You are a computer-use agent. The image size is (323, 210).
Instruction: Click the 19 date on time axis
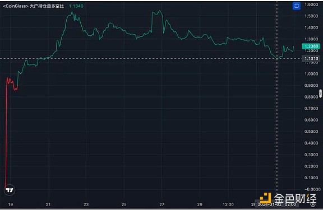[x=10, y=204]
